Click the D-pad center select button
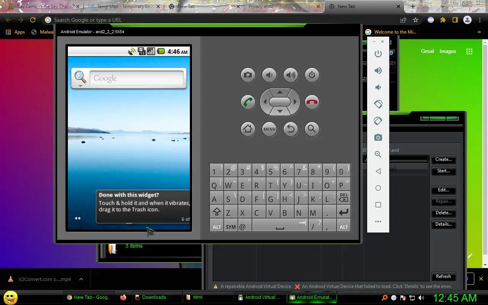Viewport: 488px width, 305px height. 280,102
